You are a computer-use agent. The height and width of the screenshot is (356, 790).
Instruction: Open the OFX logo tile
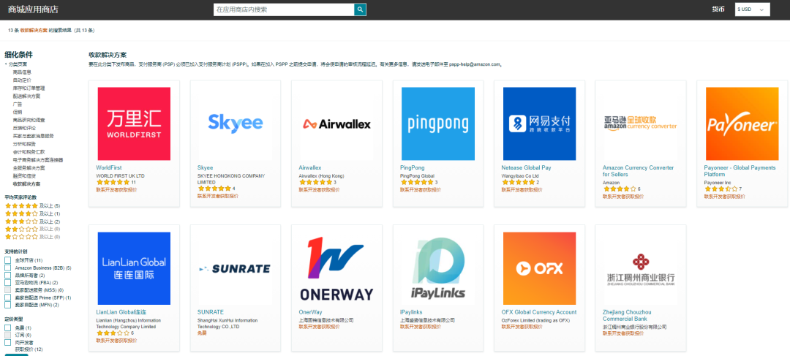[539, 268]
